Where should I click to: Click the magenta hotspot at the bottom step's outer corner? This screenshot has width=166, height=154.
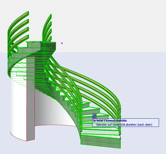[120, 139]
